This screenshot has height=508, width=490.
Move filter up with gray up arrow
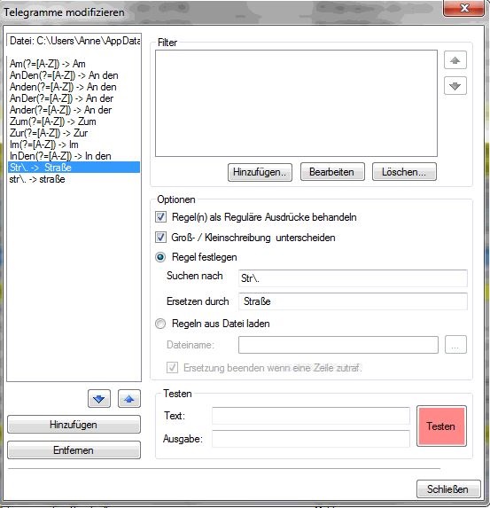point(455,60)
